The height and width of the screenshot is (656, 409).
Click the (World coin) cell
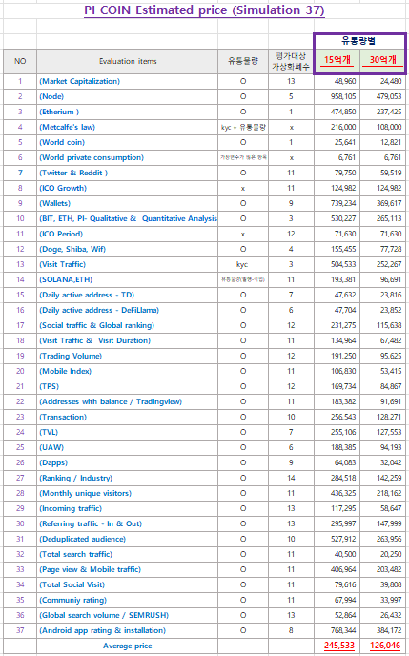[x=128, y=143]
